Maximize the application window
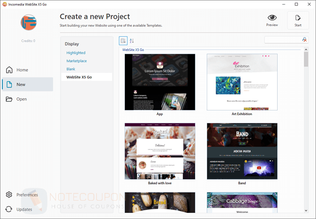 pos(296,4)
